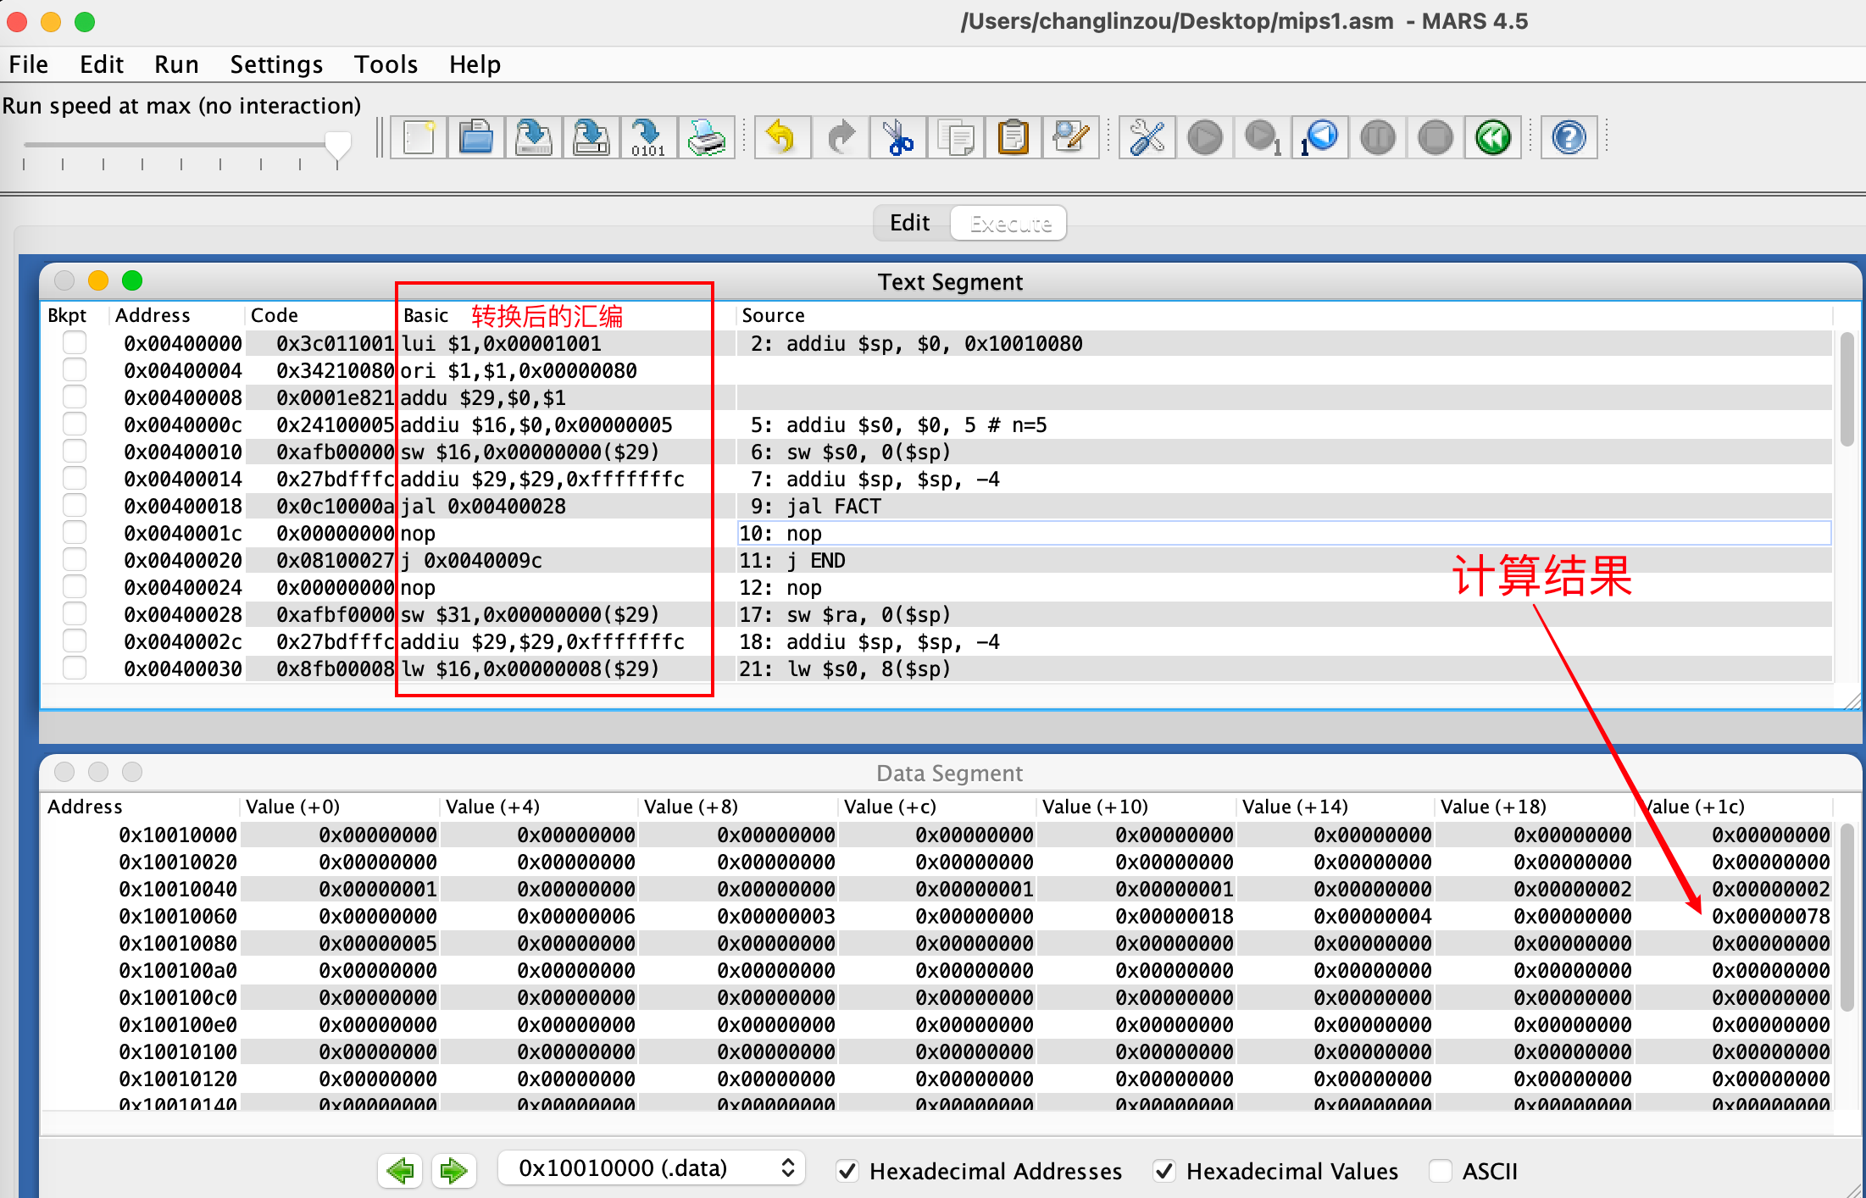This screenshot has width=1866, height=1198.
Task: Enable the ASCII checkbox
Action: [1440, 1171]
